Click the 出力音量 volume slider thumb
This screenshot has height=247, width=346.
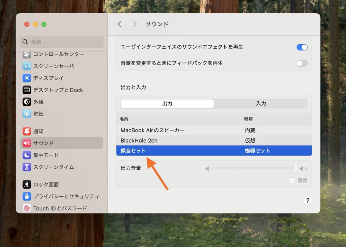pos(295,168)
